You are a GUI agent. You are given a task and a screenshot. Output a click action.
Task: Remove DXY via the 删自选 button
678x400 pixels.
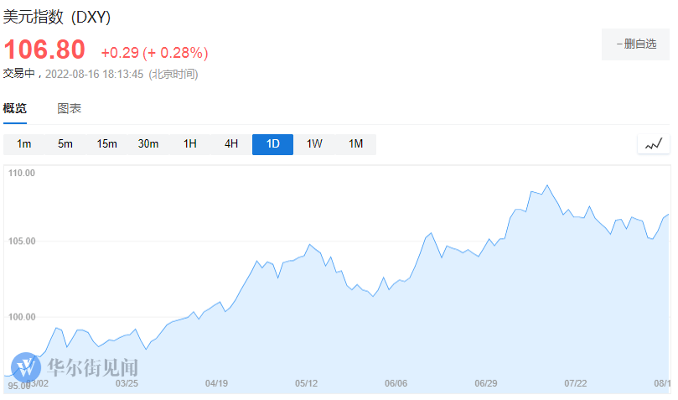pyautogui.click(x=635, y=44)
